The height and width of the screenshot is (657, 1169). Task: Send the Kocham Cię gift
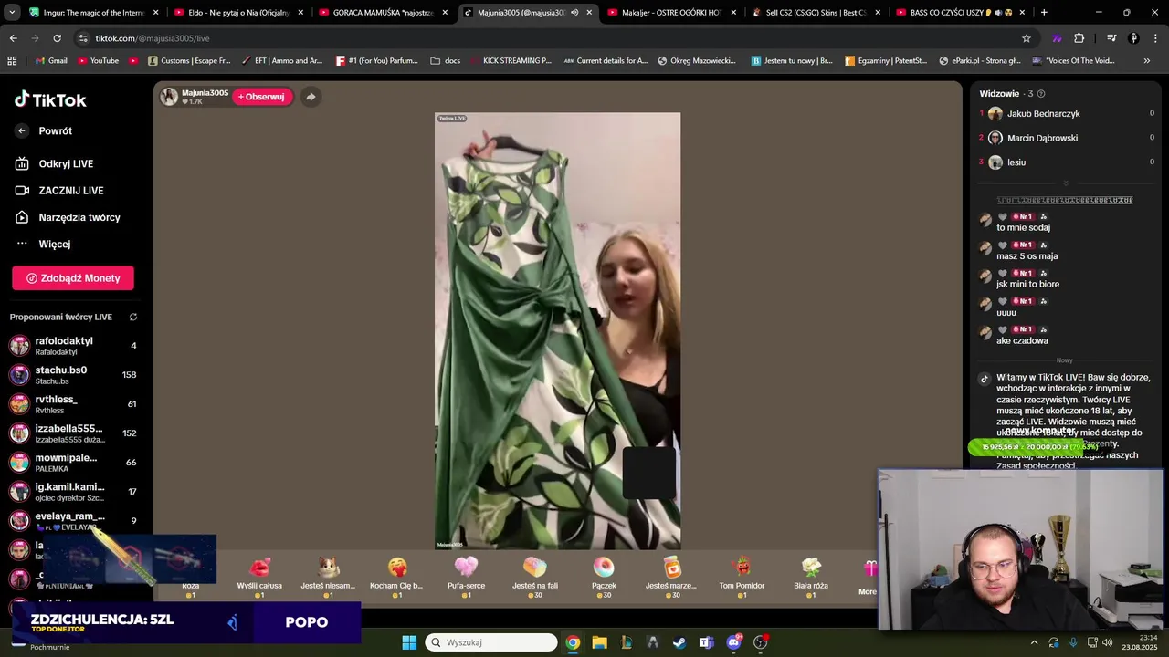(x=396, y=578)
